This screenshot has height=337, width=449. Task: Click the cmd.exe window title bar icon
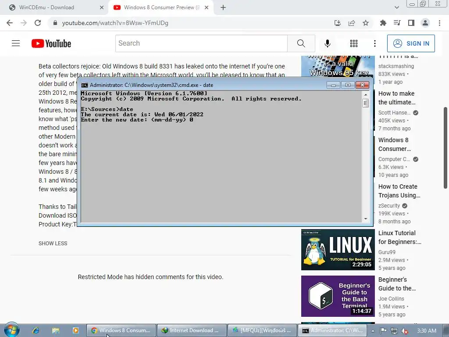pos(85,85)
